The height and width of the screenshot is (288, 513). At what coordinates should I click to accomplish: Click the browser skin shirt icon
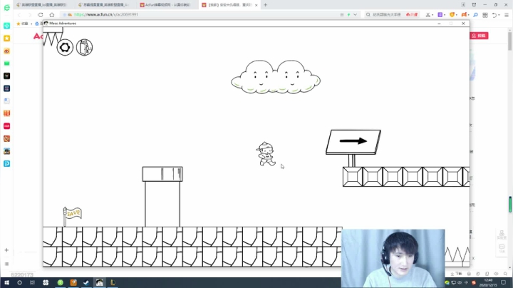click(x=474, y=5)
